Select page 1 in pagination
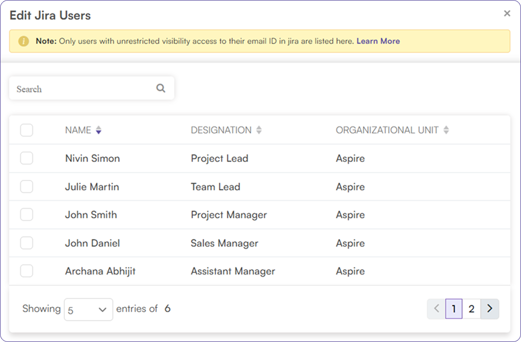The height and width of the screenshot is (342, 521). click(453, 309)
